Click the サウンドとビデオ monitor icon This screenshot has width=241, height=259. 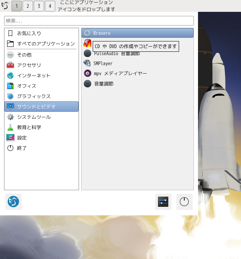pos(10,107)
